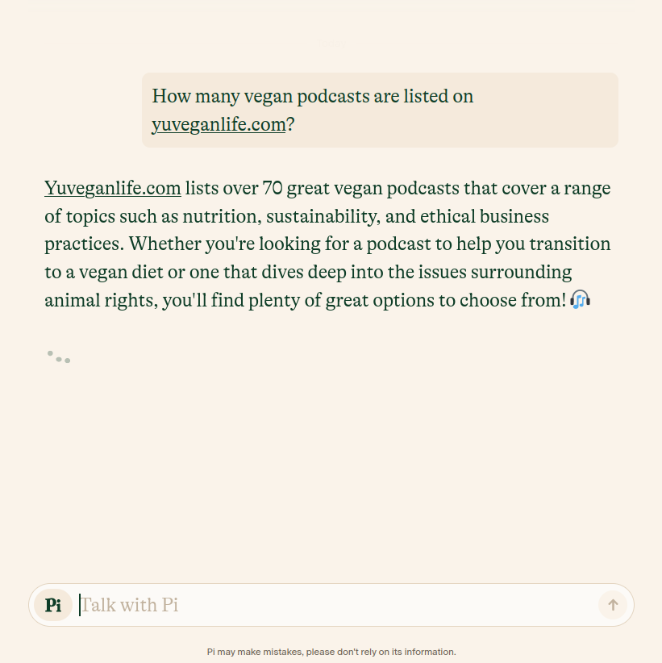This screenshot has width=662, height=663.
Task: Click the phrase "ethical business" in the reply
Action: click(x=485, y=216)
